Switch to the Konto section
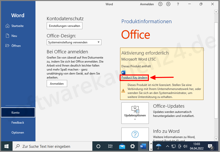Screen dimensions: 220x152 pos(18,112)
